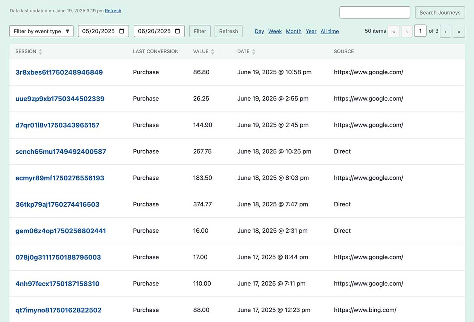Click value 86.80
The image size is (474, 322).
pyautogui.click(x=201, y=72)
